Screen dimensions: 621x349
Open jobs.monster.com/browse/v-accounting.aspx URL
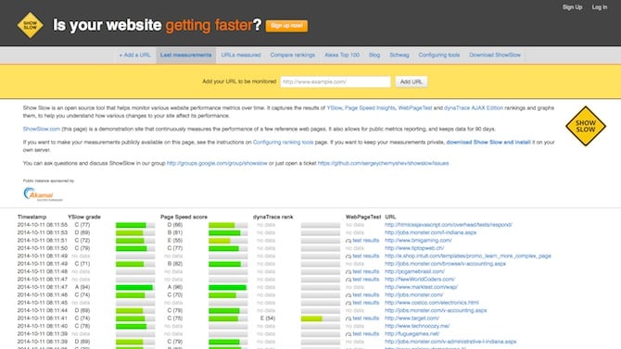tap(445, 264)
